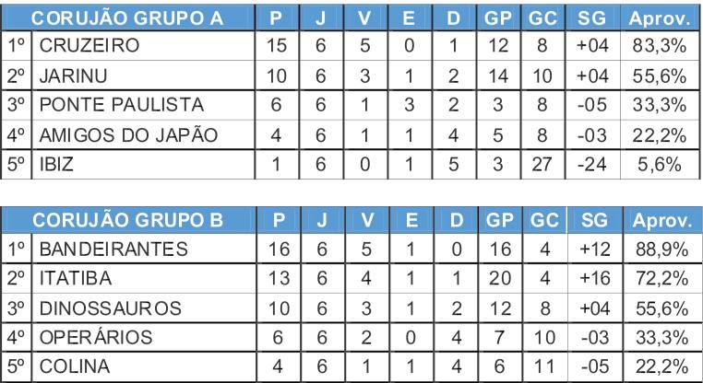Select Cruzeiro's 83,3% aproveitamento cell
Viewport: 703px width, 383px height.
point(660,46)
